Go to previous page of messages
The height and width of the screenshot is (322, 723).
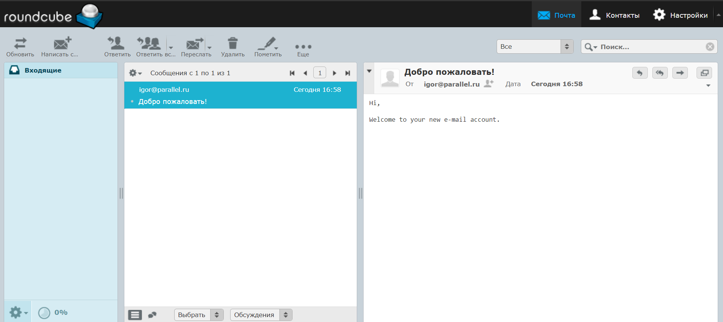click(305, 73)
